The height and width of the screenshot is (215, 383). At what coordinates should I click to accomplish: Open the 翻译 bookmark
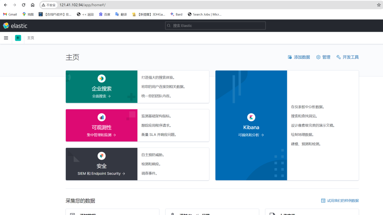[121, 15]
